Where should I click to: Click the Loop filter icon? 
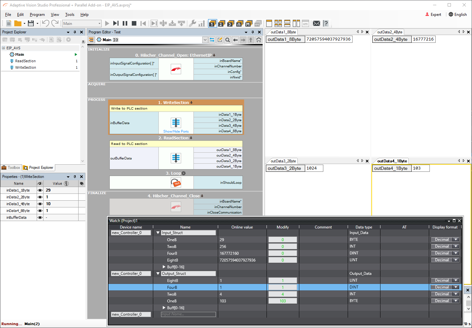(176, 183)
